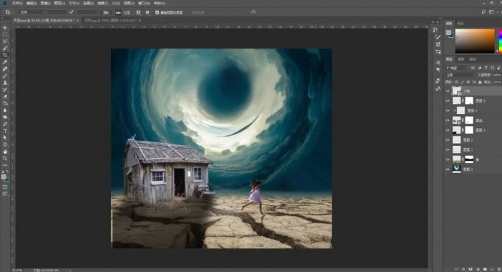The image size is (502, 272).
Task: Select the Horizontal Type tool
Action: (x=5, y=131)
